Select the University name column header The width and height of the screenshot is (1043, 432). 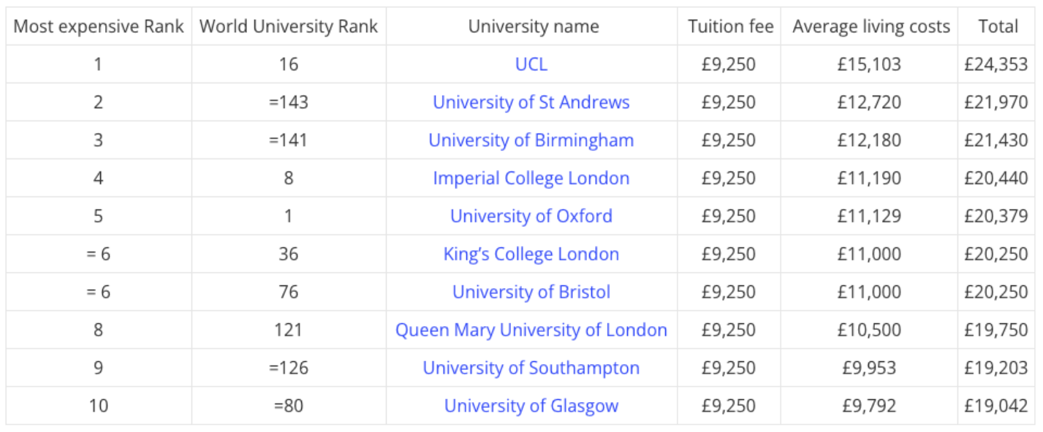tap(534, 27)
